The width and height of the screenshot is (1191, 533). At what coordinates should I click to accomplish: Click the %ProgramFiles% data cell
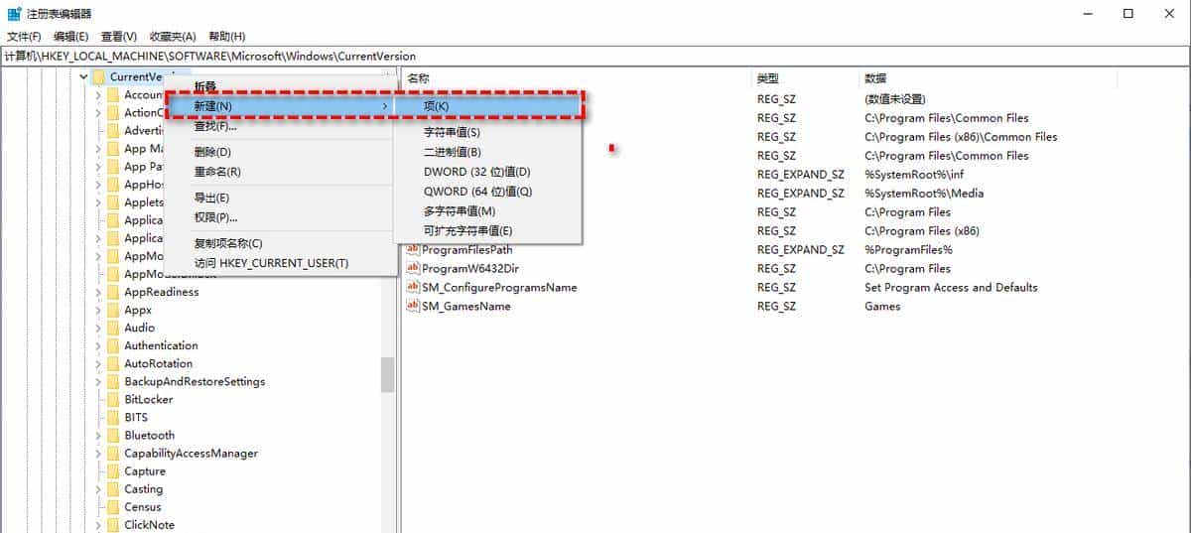click(908, 249)
